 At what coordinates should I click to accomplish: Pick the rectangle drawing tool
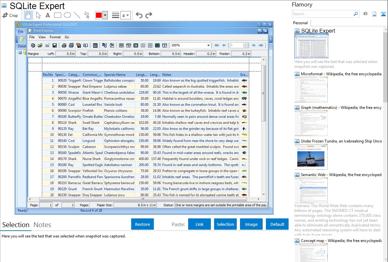[58, 15]
